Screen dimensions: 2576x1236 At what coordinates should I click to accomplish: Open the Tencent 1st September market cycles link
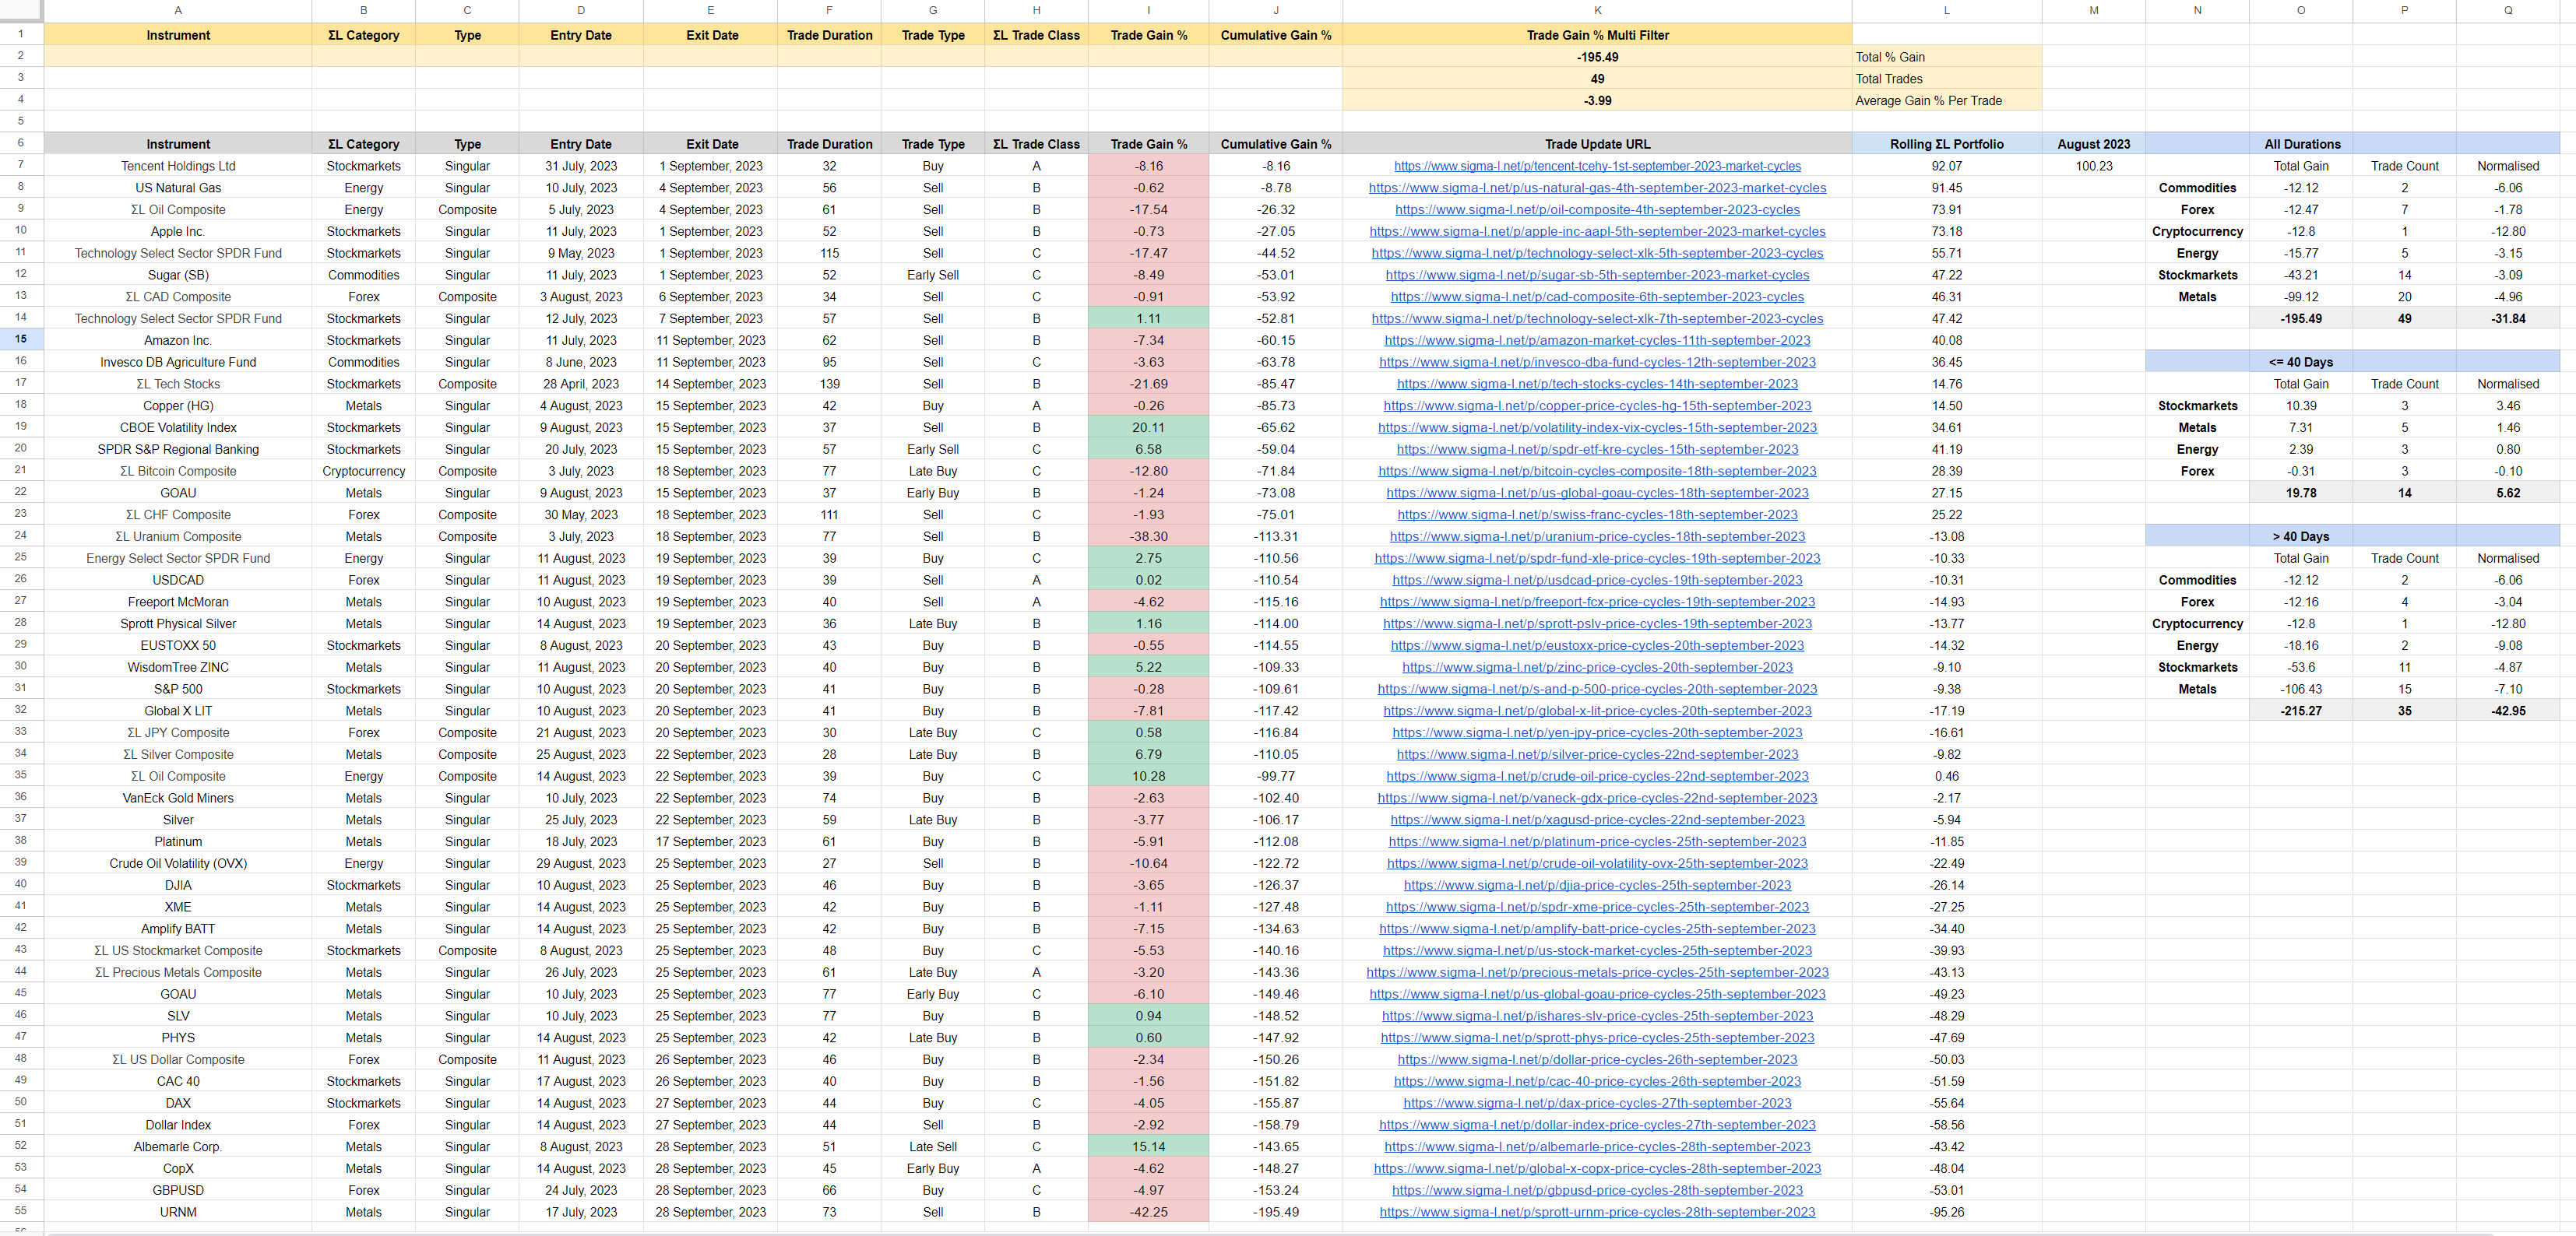pyautogui.click(x=1597, y=166)
